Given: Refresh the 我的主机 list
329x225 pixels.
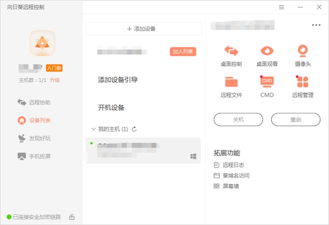Looking at the screenshot, I should pyautogui.click(x=134, y=129).
